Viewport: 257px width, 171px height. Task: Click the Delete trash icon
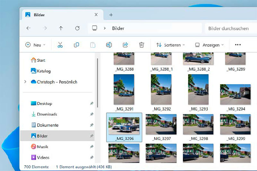[141, 45]
